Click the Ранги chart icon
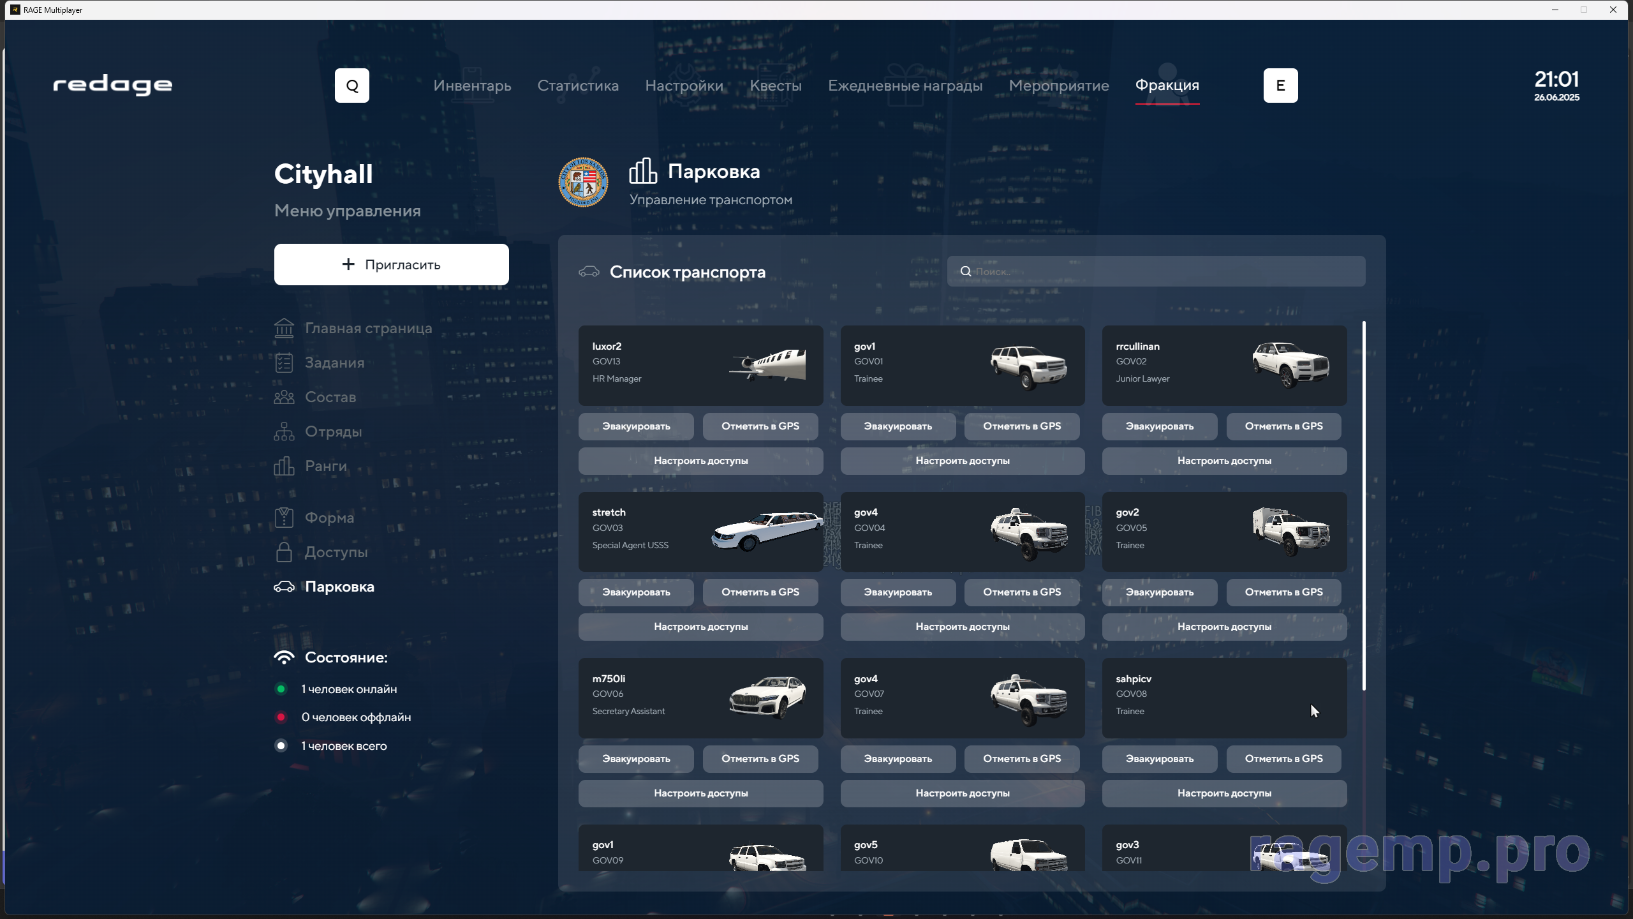 coord(284,466)
